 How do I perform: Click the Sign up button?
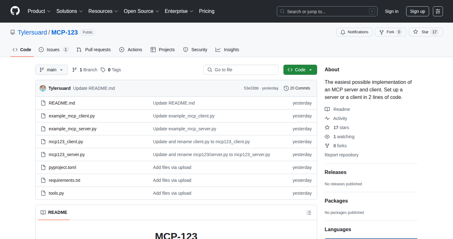pyautogui.click(x=417, y=11)
